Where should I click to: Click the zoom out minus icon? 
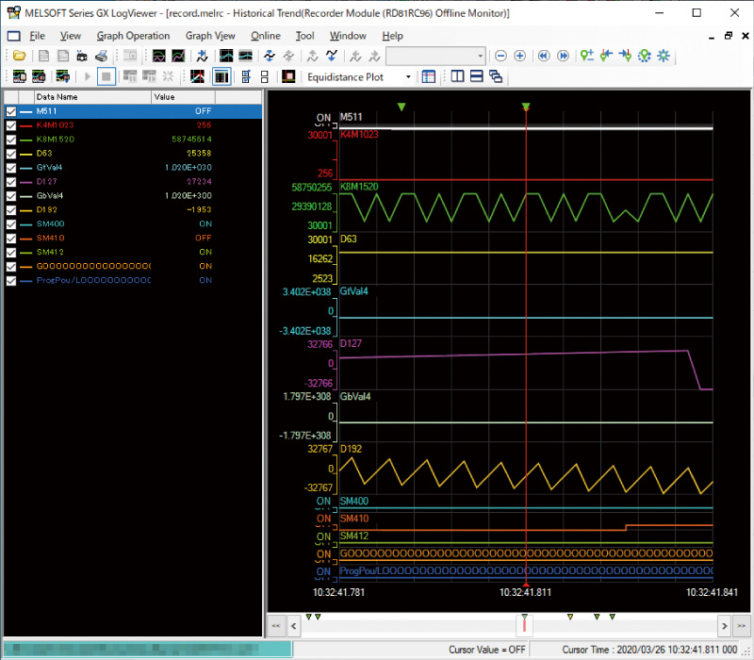click(500, 56)
